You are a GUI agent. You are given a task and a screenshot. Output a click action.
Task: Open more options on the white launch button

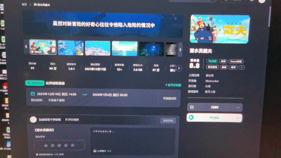(237, 118)
